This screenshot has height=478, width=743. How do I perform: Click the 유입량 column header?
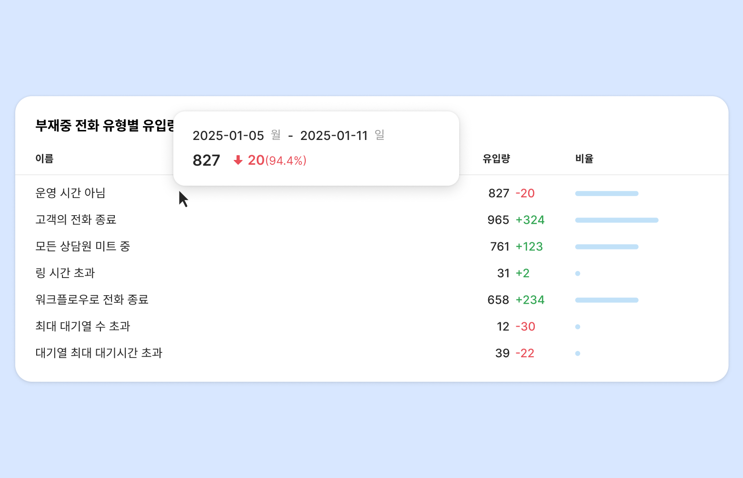[496, 159]
